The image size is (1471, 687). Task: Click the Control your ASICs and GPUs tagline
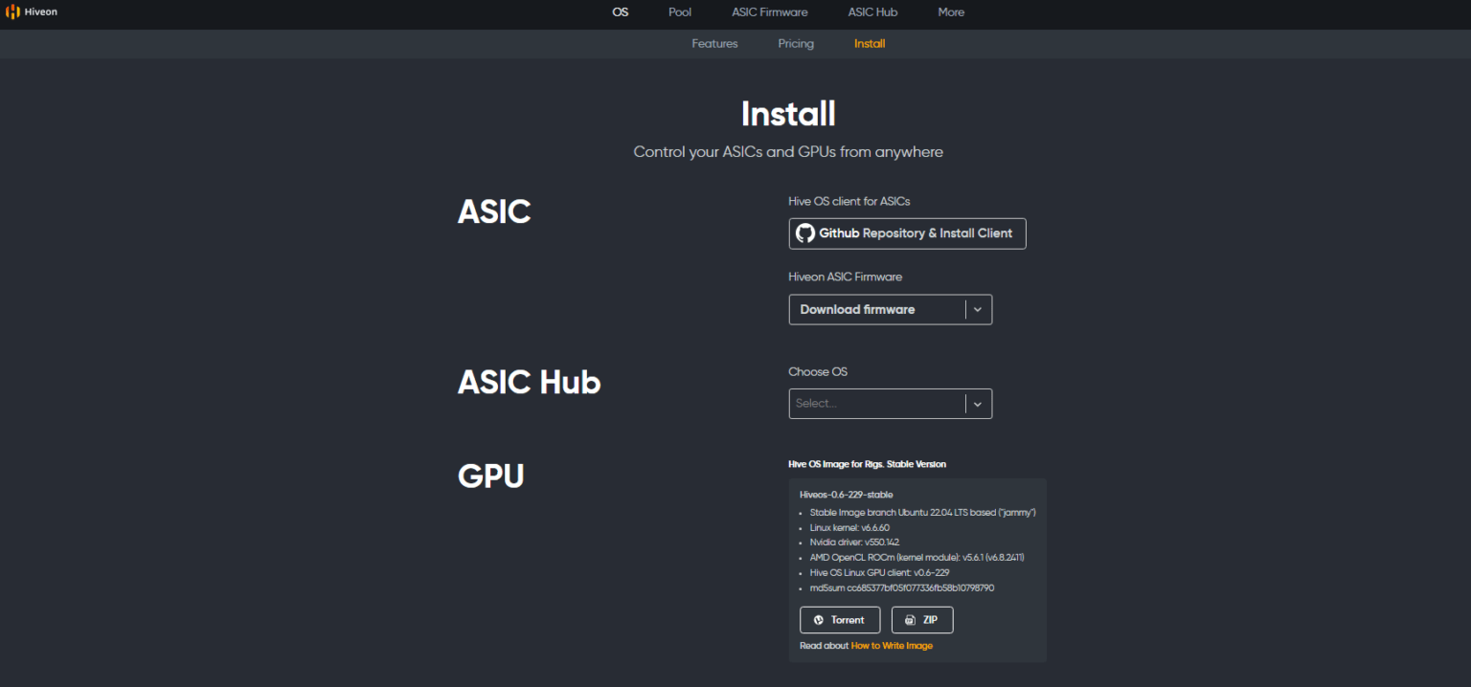788,152
